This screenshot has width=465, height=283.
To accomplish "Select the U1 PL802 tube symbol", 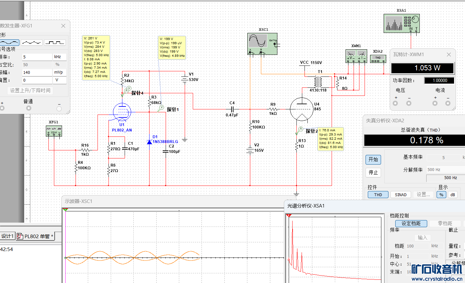I will (122, 112).
